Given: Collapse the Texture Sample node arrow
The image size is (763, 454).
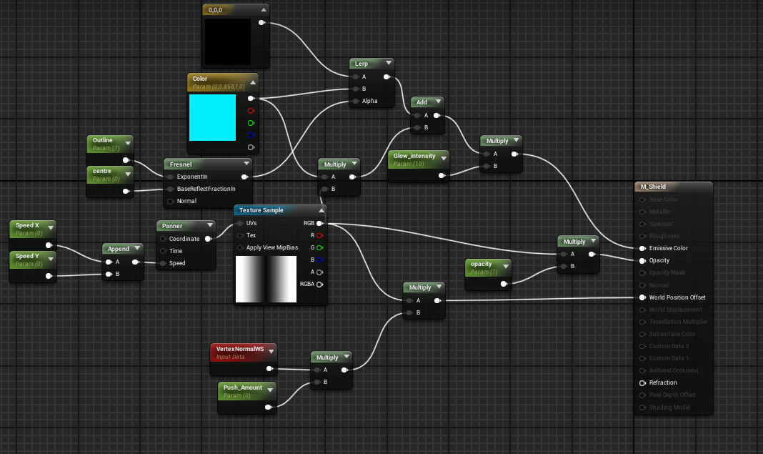Looking at the screenshot, I should (321, 210).
